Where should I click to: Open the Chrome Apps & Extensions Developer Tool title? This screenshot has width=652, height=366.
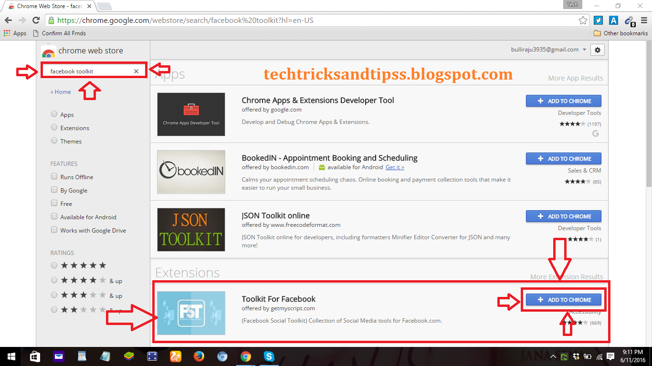pos(318,101)
